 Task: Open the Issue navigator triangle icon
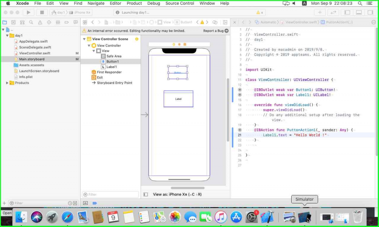click(40, 22)
